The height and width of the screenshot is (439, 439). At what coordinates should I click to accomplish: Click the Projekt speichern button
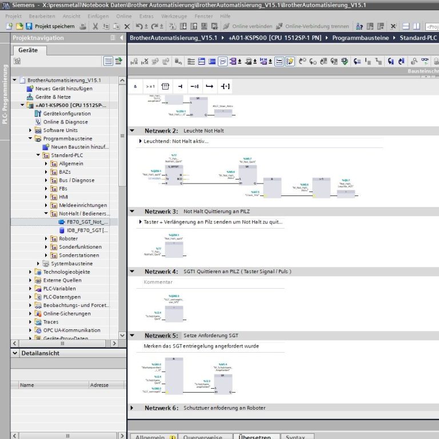(51, 26)
